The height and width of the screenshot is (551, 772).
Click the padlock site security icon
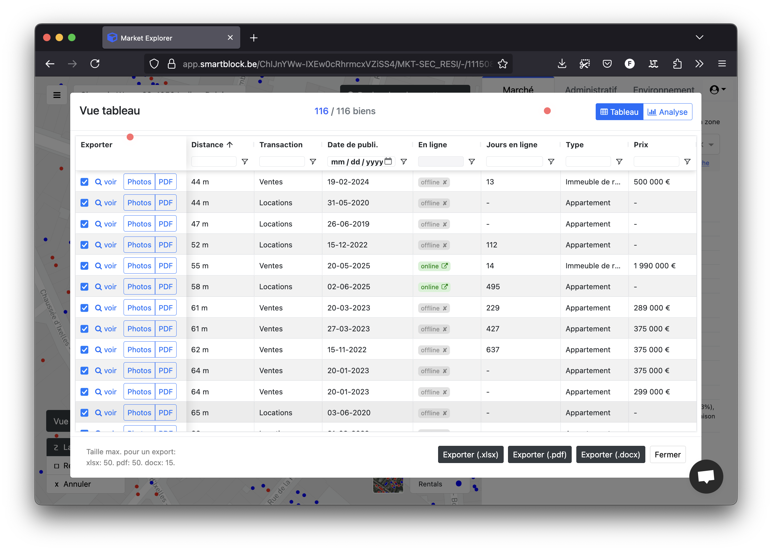tap(172, 64)
